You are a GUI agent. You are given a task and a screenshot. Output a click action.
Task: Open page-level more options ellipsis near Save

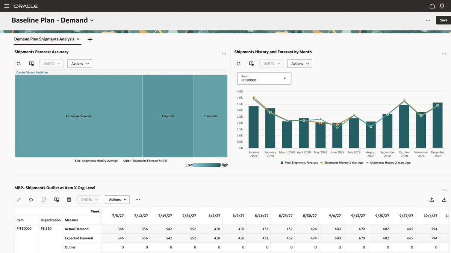(428, 20)
